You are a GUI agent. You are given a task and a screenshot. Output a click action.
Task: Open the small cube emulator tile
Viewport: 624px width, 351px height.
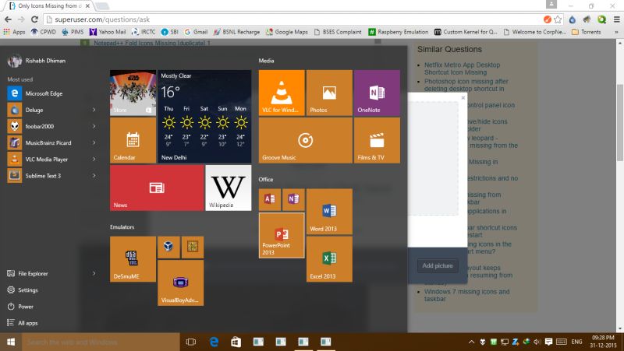[168, 247]
